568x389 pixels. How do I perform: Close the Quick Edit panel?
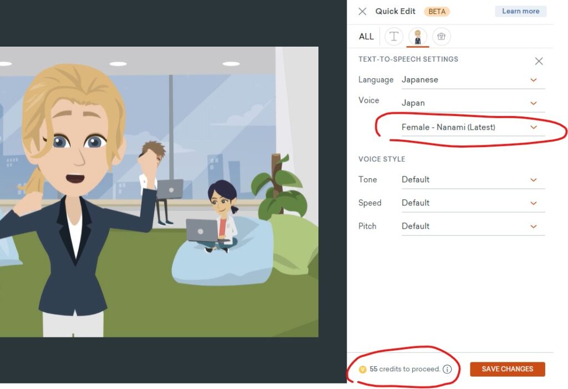coord(362,11)
